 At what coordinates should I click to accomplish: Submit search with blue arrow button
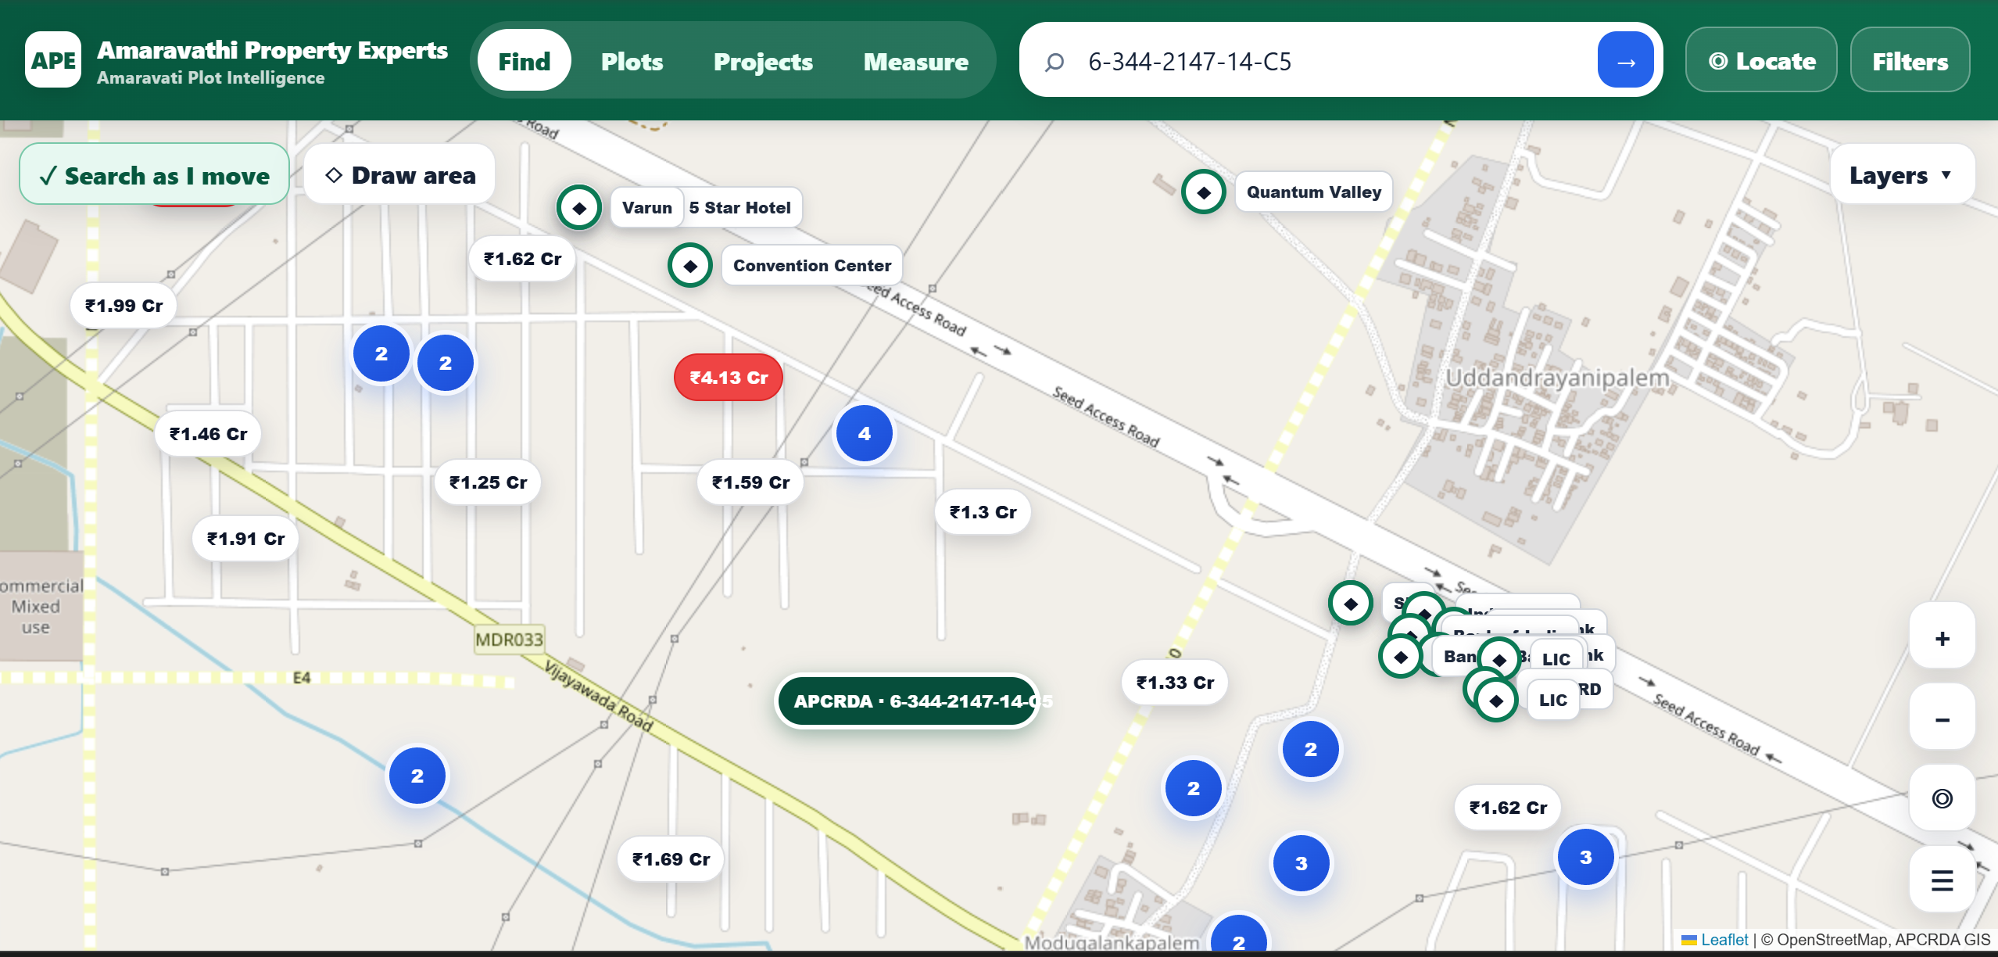pos(1626,60)
